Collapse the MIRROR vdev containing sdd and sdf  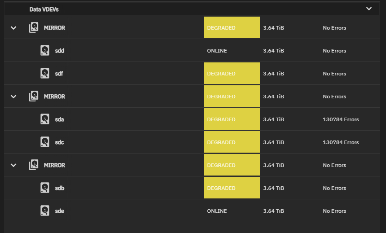click(13, 28)
